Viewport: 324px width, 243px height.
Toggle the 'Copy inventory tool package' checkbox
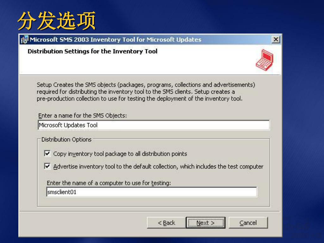(47, 153)
